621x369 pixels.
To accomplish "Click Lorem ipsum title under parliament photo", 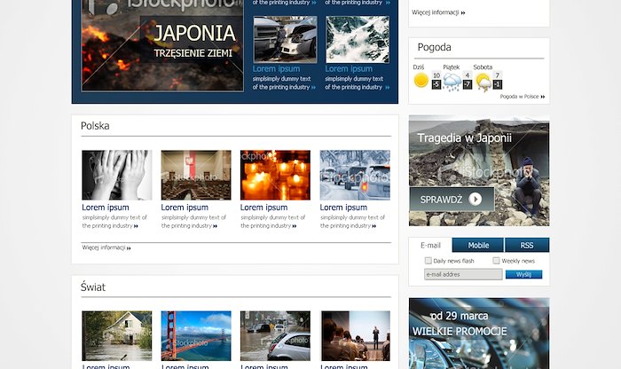I will point(185,208).
